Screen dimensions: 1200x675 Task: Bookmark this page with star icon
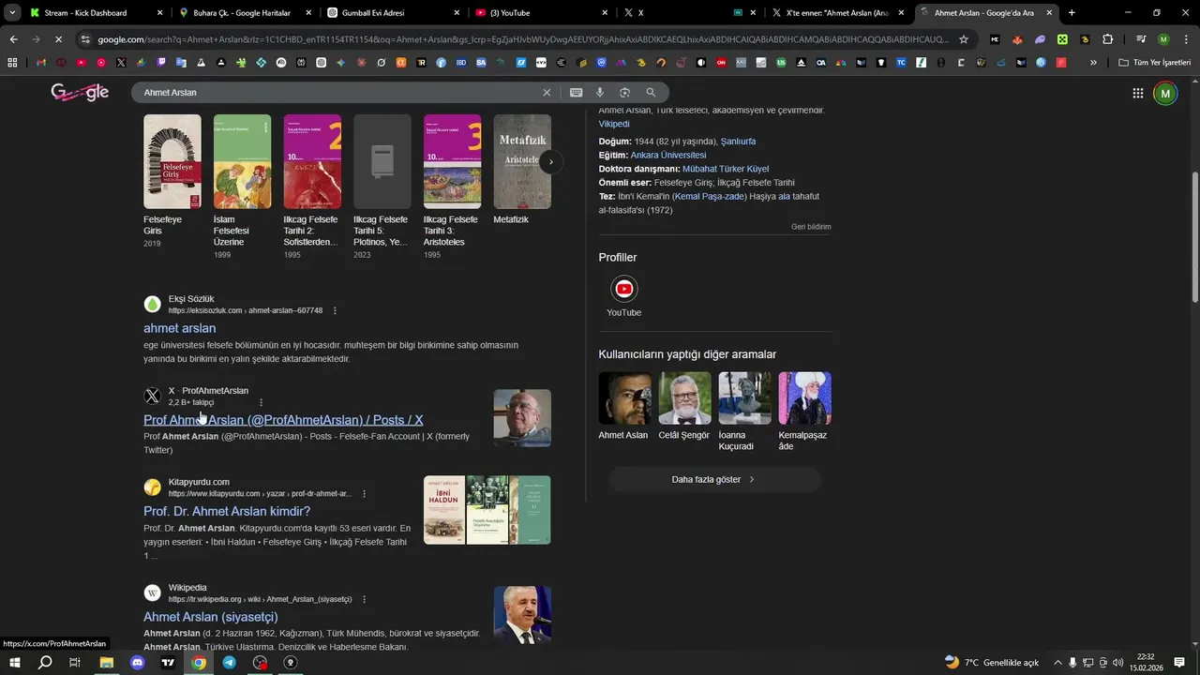(x=963, y=39)
